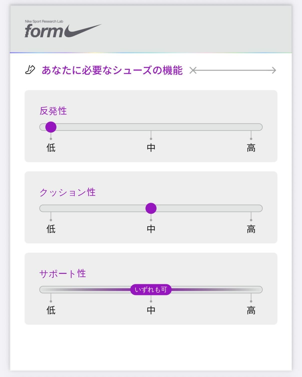
Task: Click the クッション性 slider purple handle
Action: [x=151, y=208]
